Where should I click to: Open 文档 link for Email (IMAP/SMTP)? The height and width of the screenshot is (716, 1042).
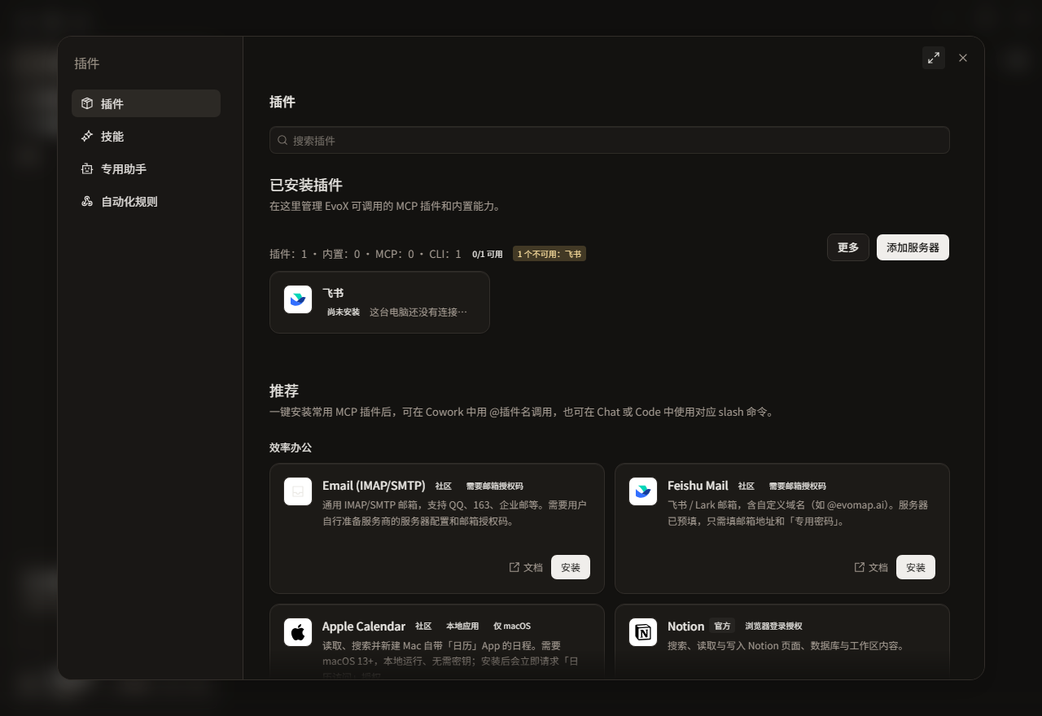(x=526, y=567)
